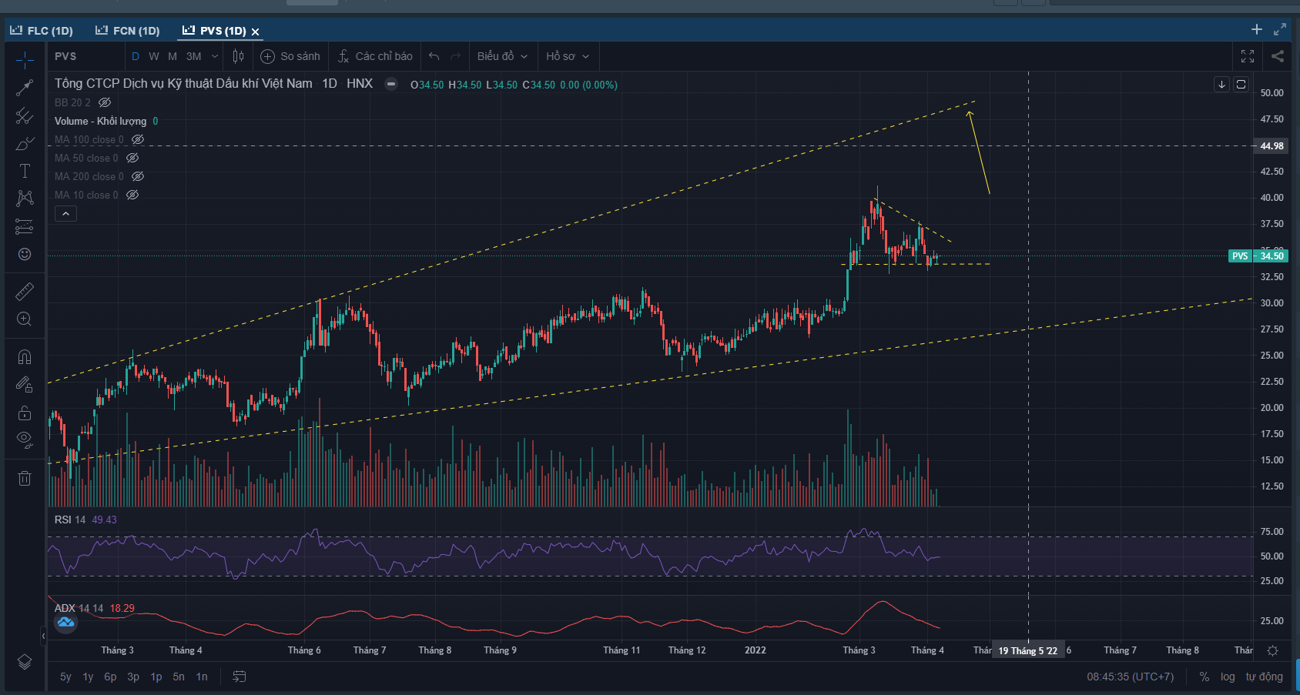This screenshot has height=695, width=1300.
Task: Select the W weekly interval
Action: click(x=154, y=56)
